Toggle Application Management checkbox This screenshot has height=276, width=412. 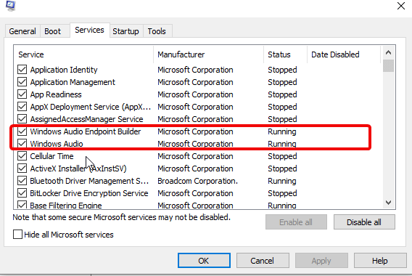tap(22, 82)
